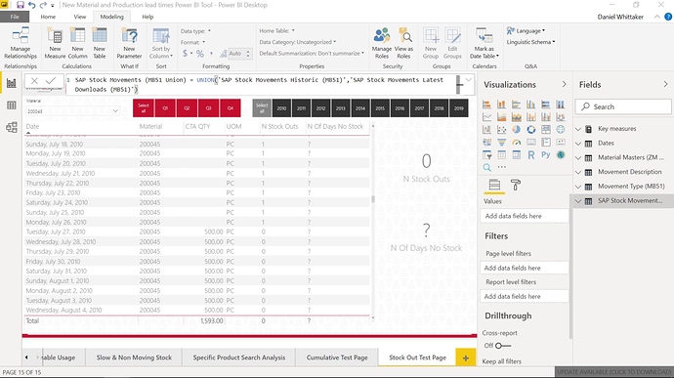Select Q4 quarter slicer button

(231, 108)
